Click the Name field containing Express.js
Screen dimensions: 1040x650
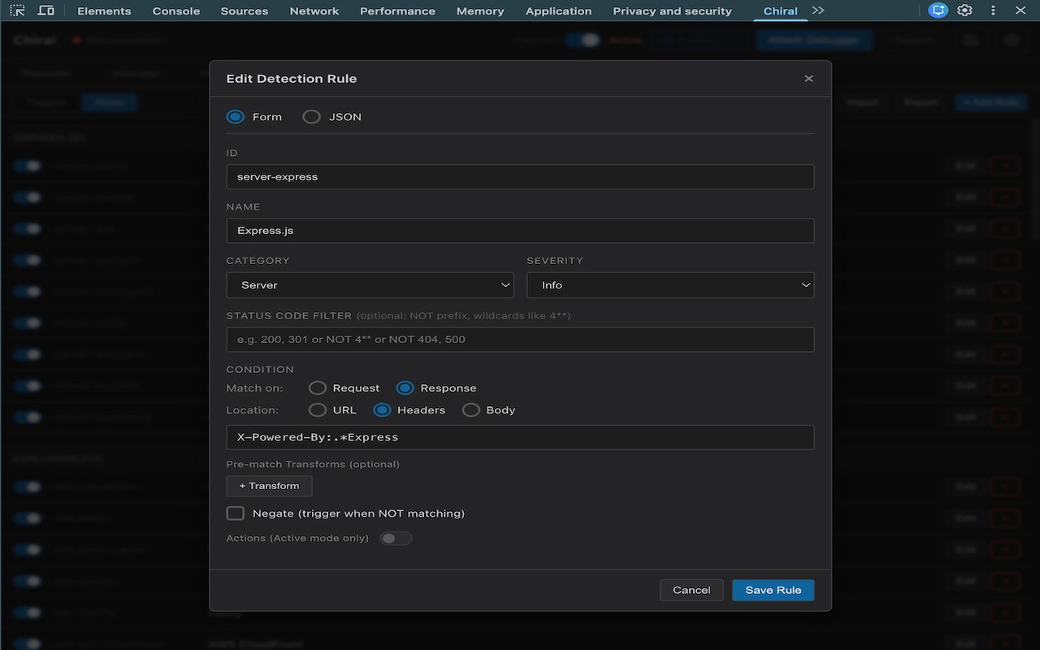tap(520, 231)
